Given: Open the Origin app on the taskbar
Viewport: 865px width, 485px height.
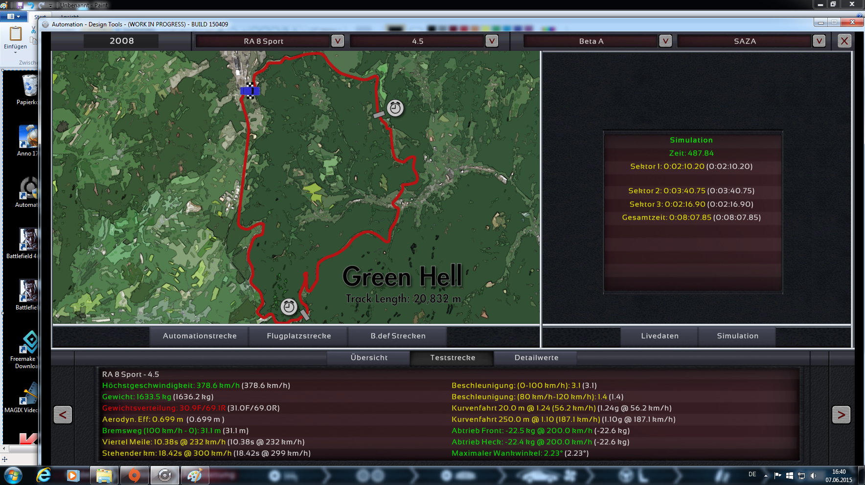Looking at the screenshot, I should (x=134, y=475).
